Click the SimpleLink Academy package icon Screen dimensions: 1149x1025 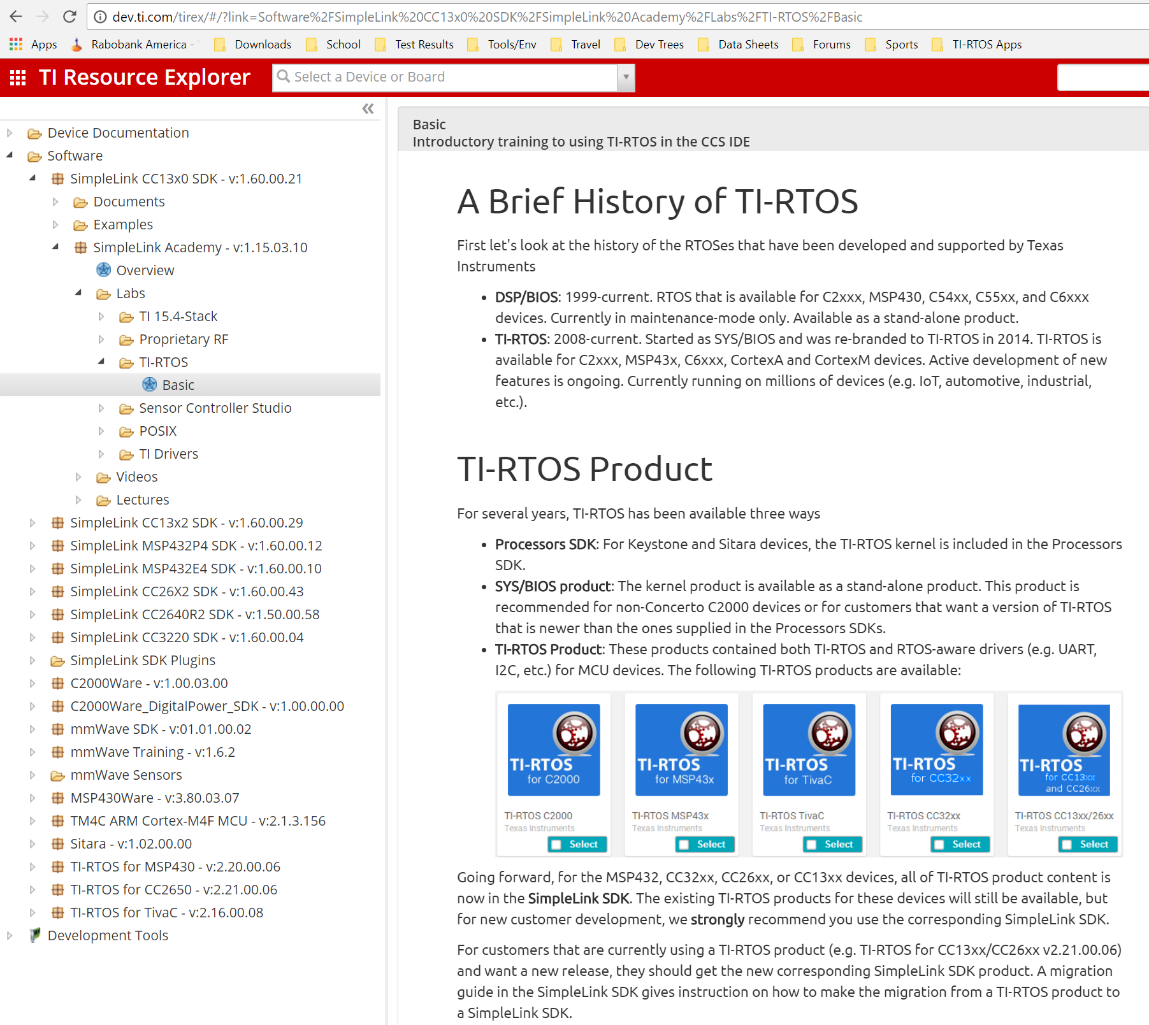pyautogui.click(x=80, y=248)
